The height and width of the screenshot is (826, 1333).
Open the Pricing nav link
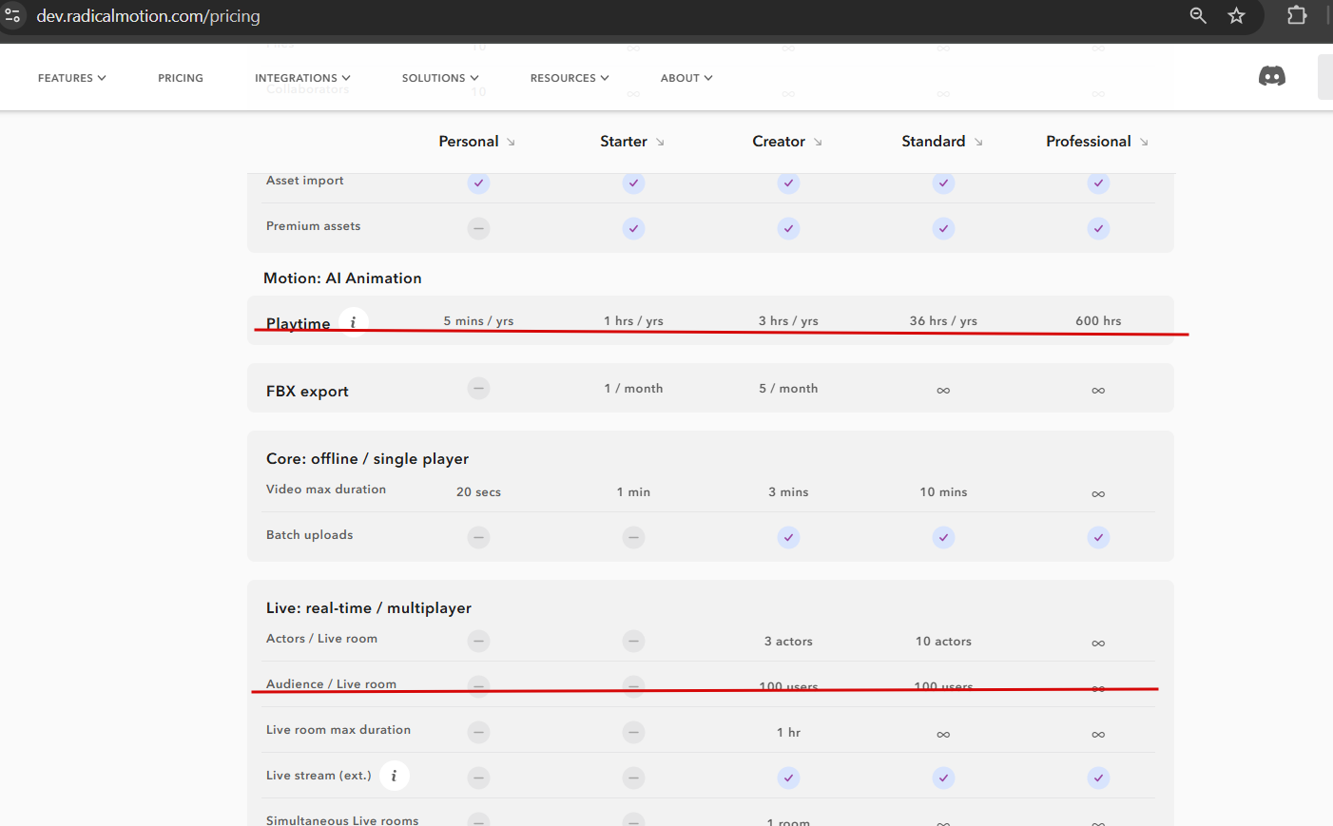point(181,78)
